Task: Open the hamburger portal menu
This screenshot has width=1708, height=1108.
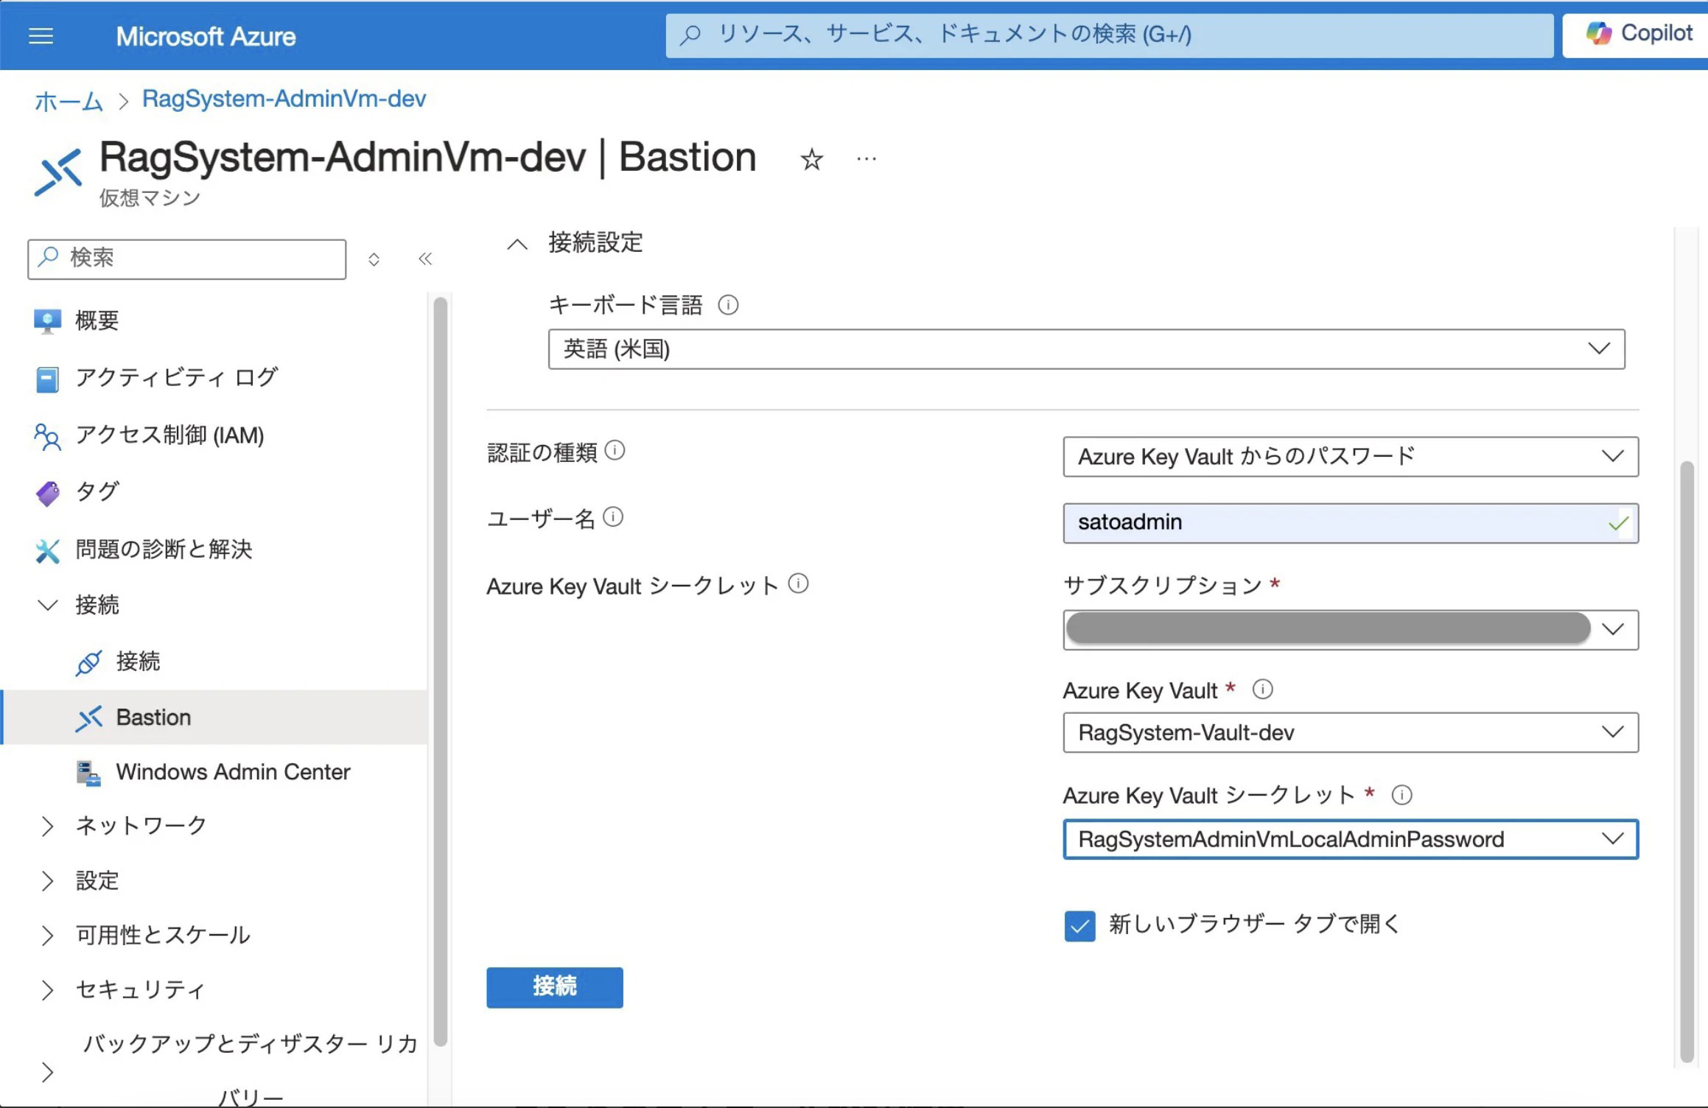Action: pos(41,35)
